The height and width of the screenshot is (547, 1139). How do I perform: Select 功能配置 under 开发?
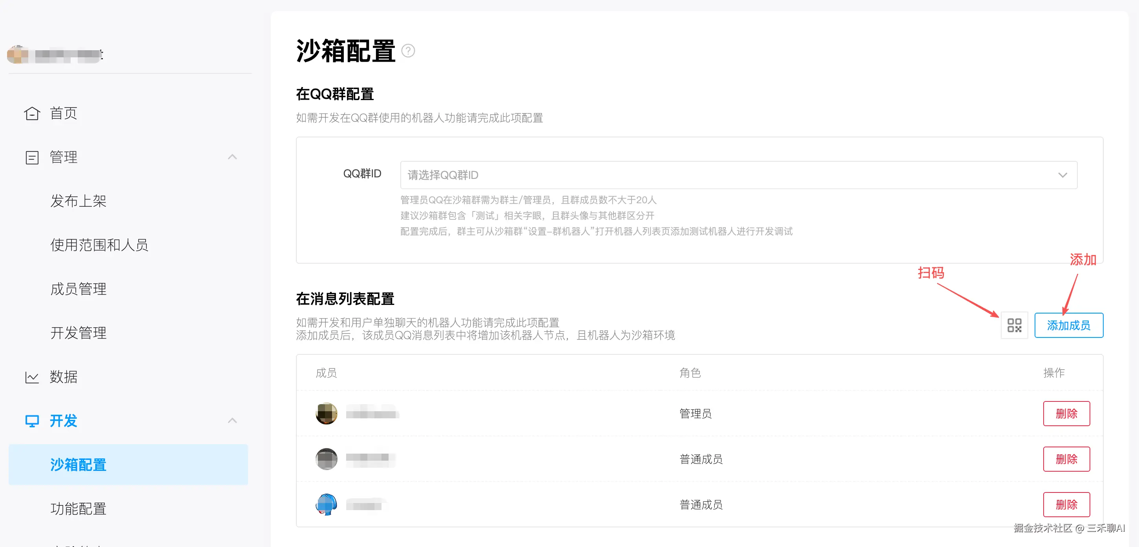78,509
